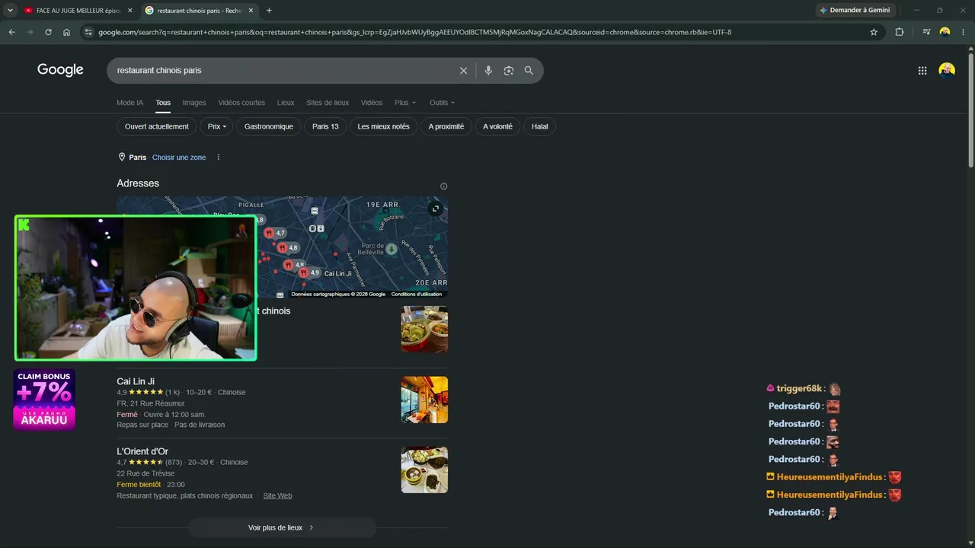The image size is (975, 548).
Task: Go to the Google homepage via logo
Action: coord(60,70)
